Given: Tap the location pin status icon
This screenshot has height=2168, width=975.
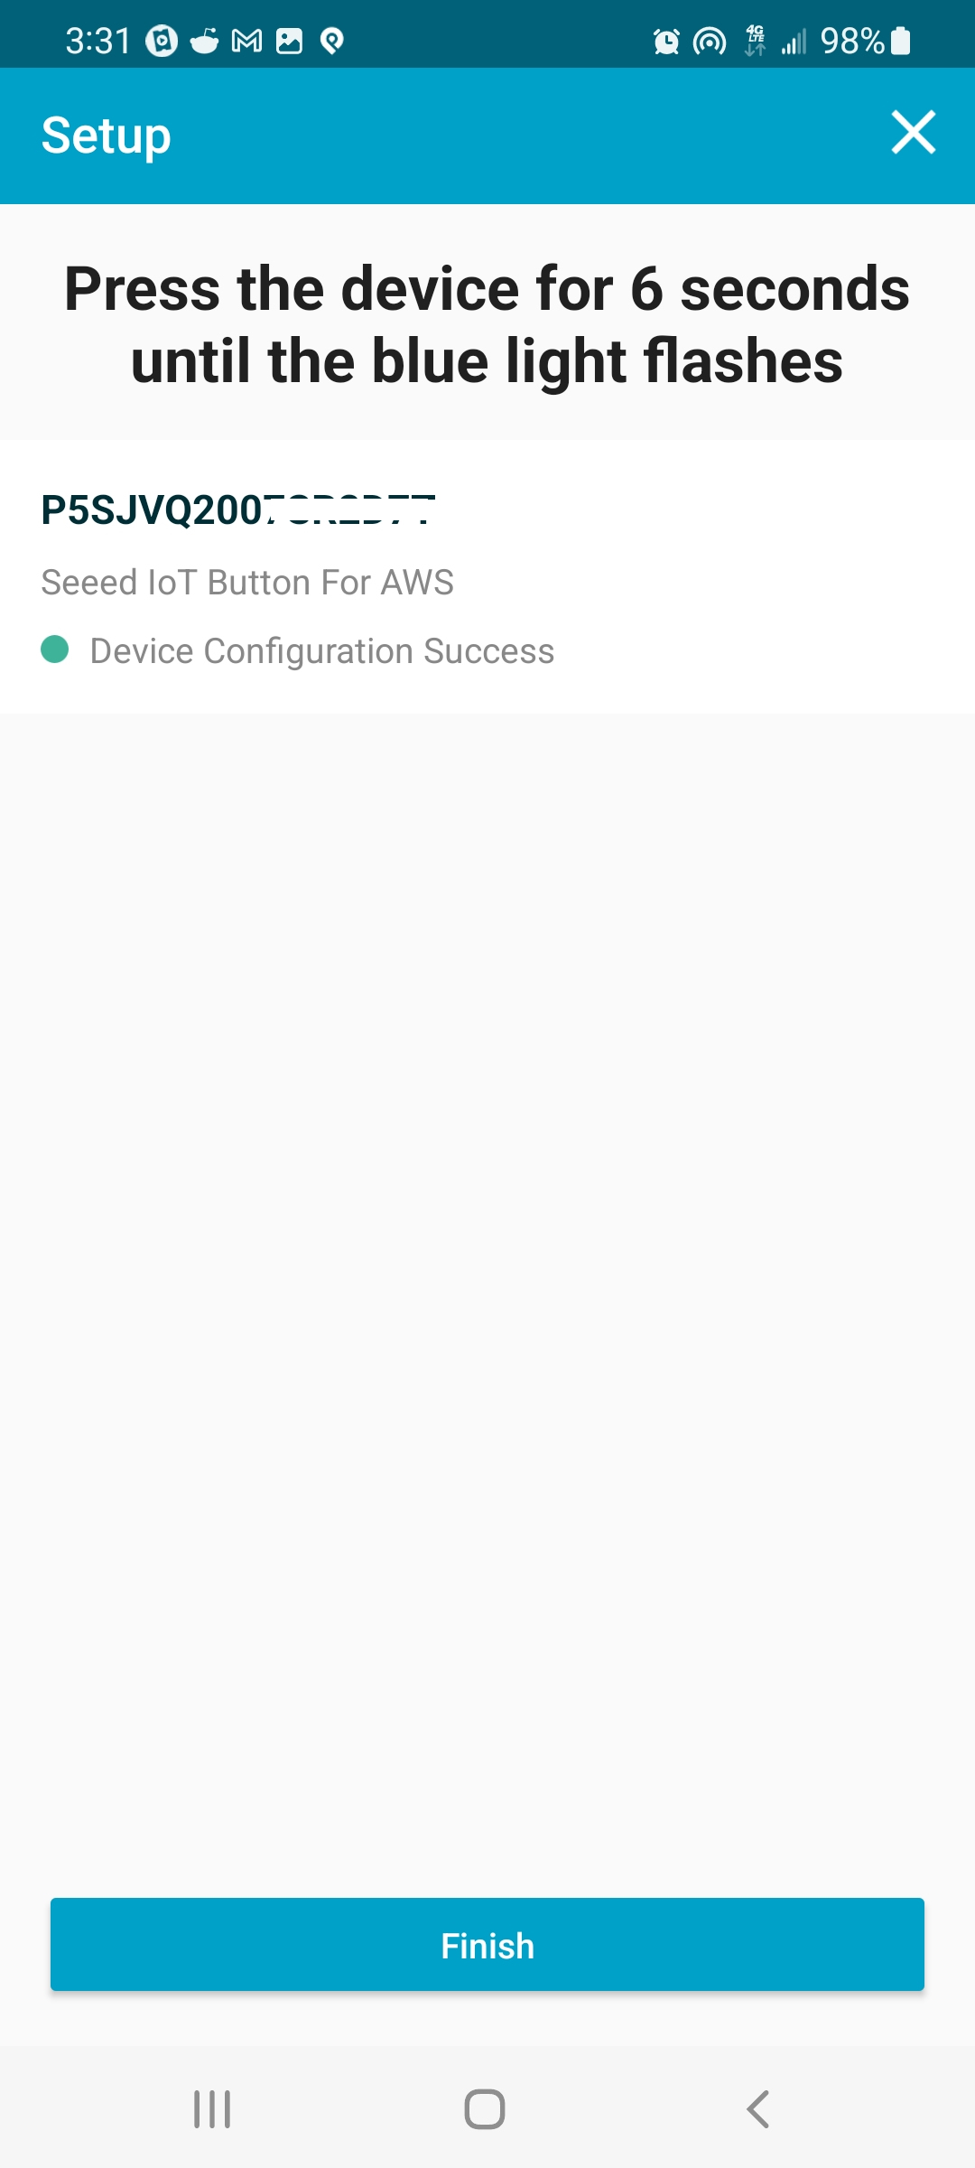Looking at the screenshot, I should [x=332, y=41].
